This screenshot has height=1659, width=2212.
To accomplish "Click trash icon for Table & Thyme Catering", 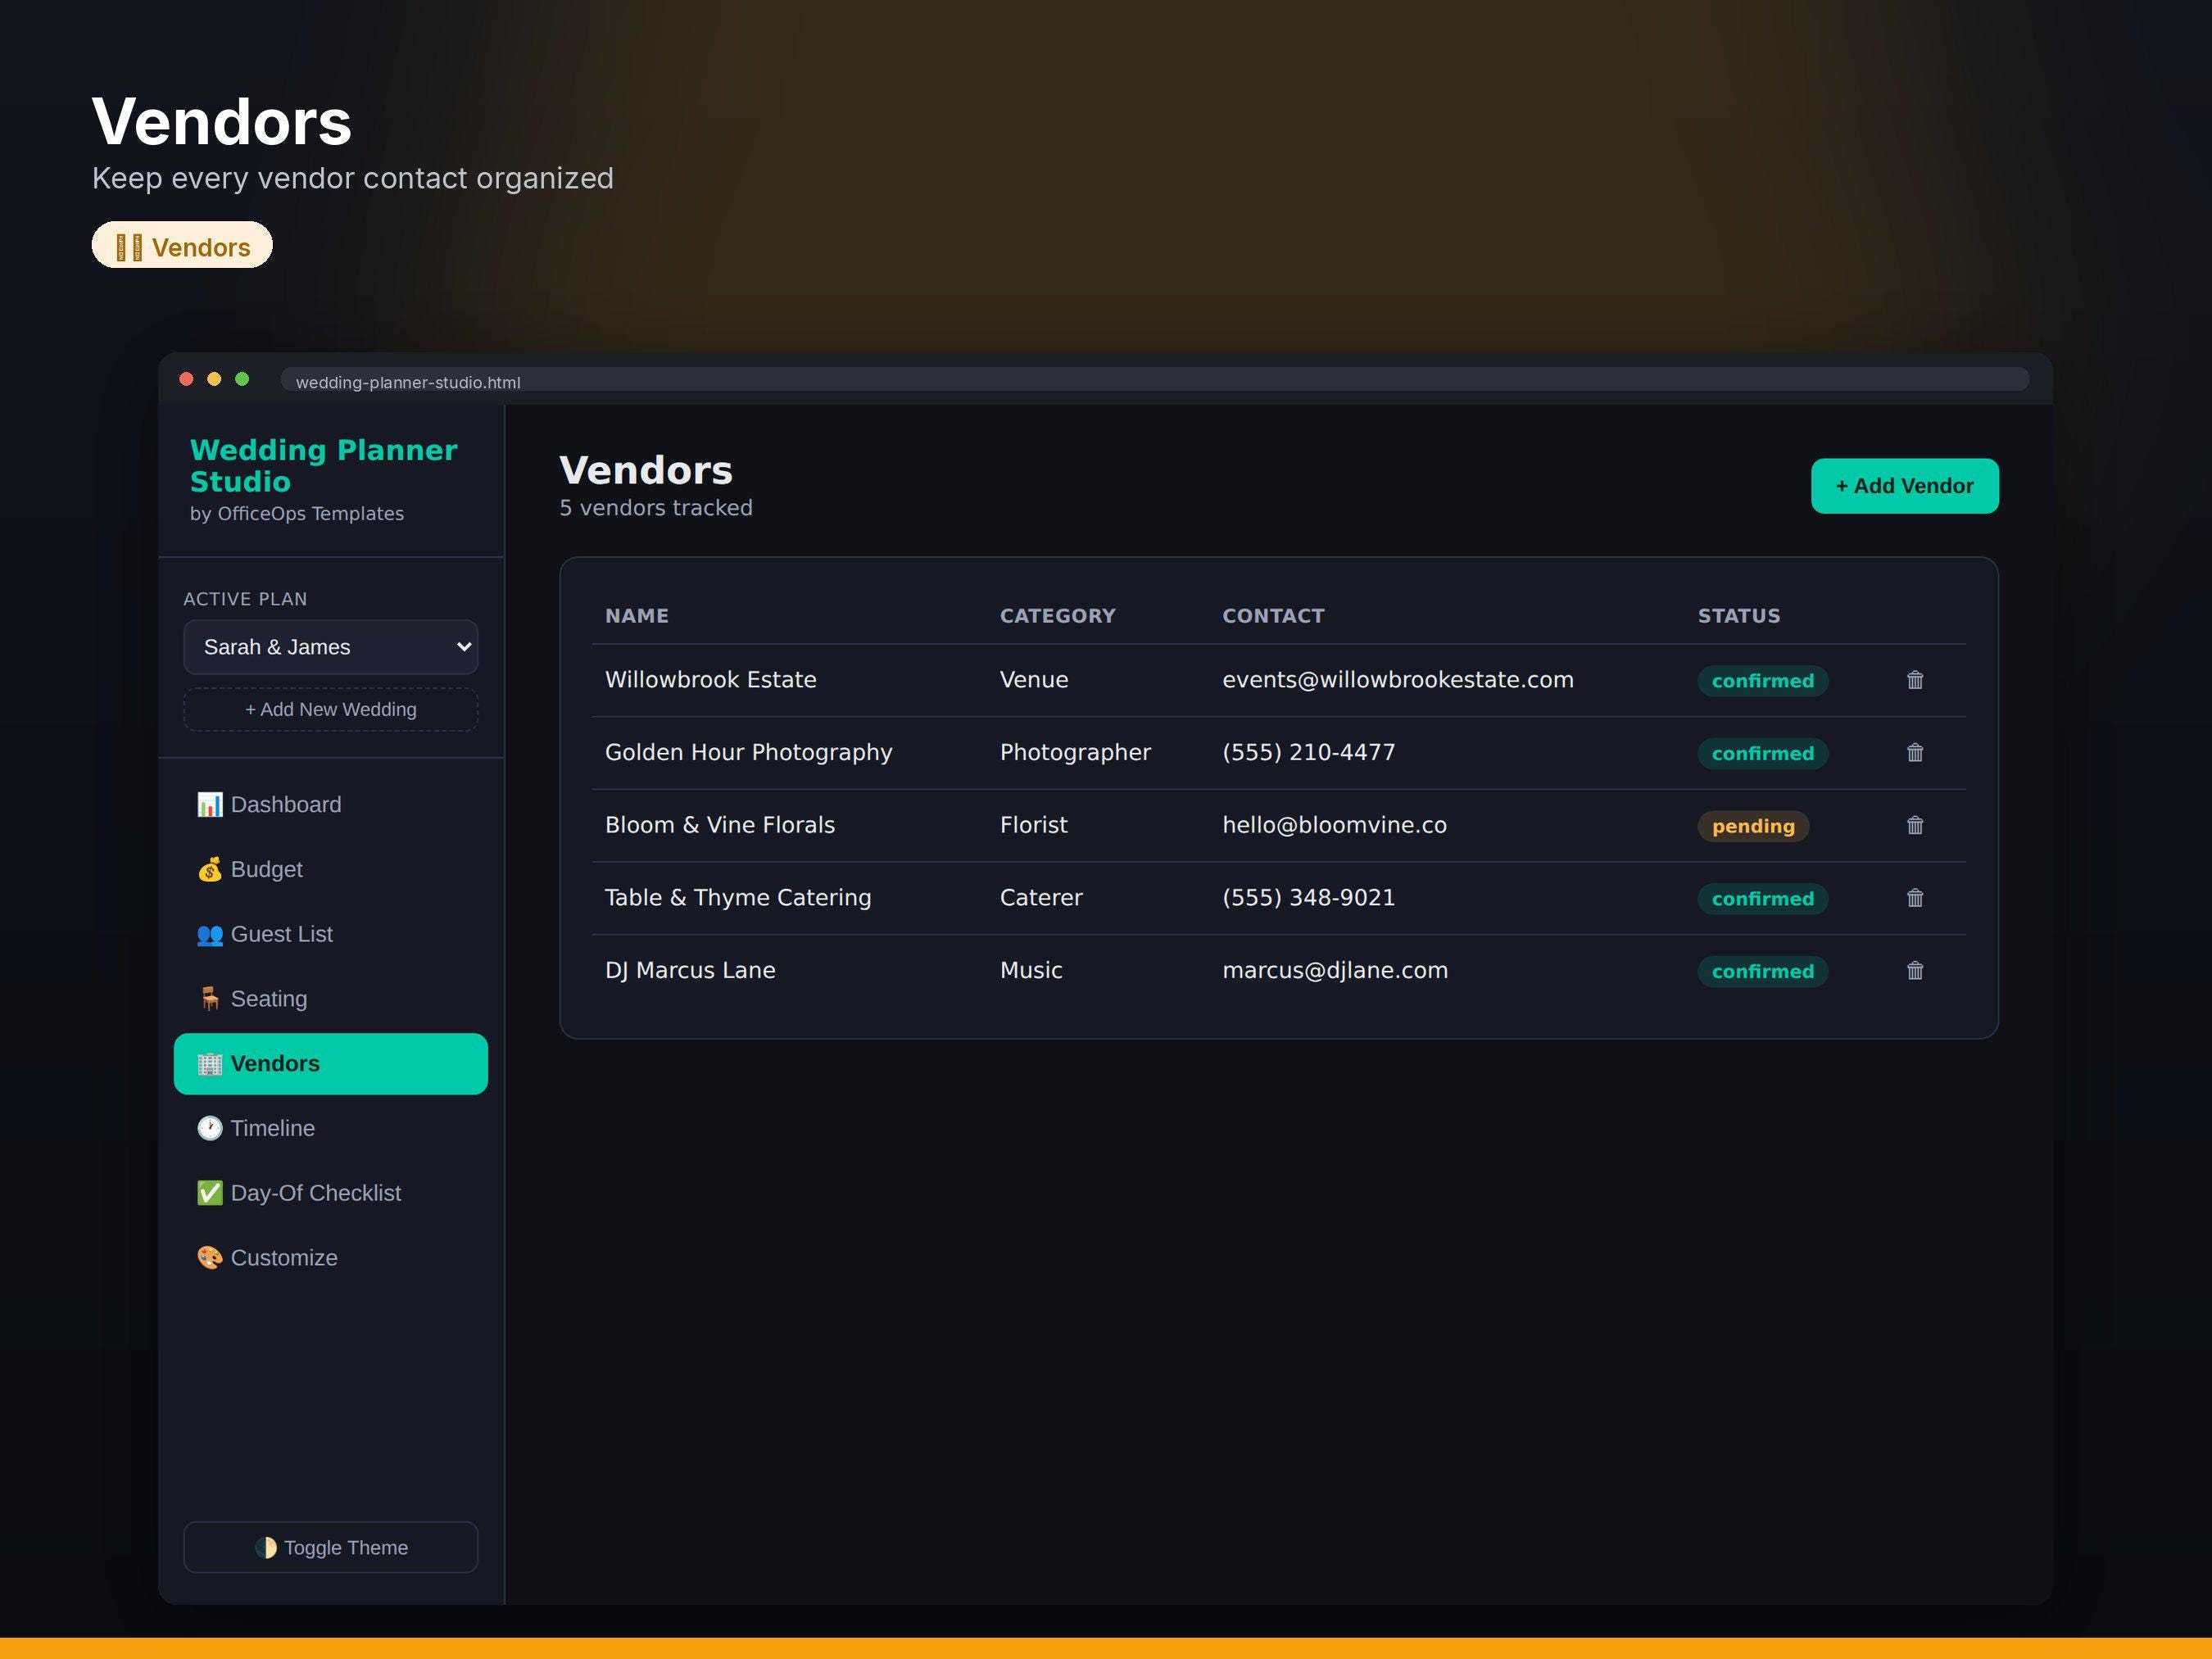I will (1914, 898).
